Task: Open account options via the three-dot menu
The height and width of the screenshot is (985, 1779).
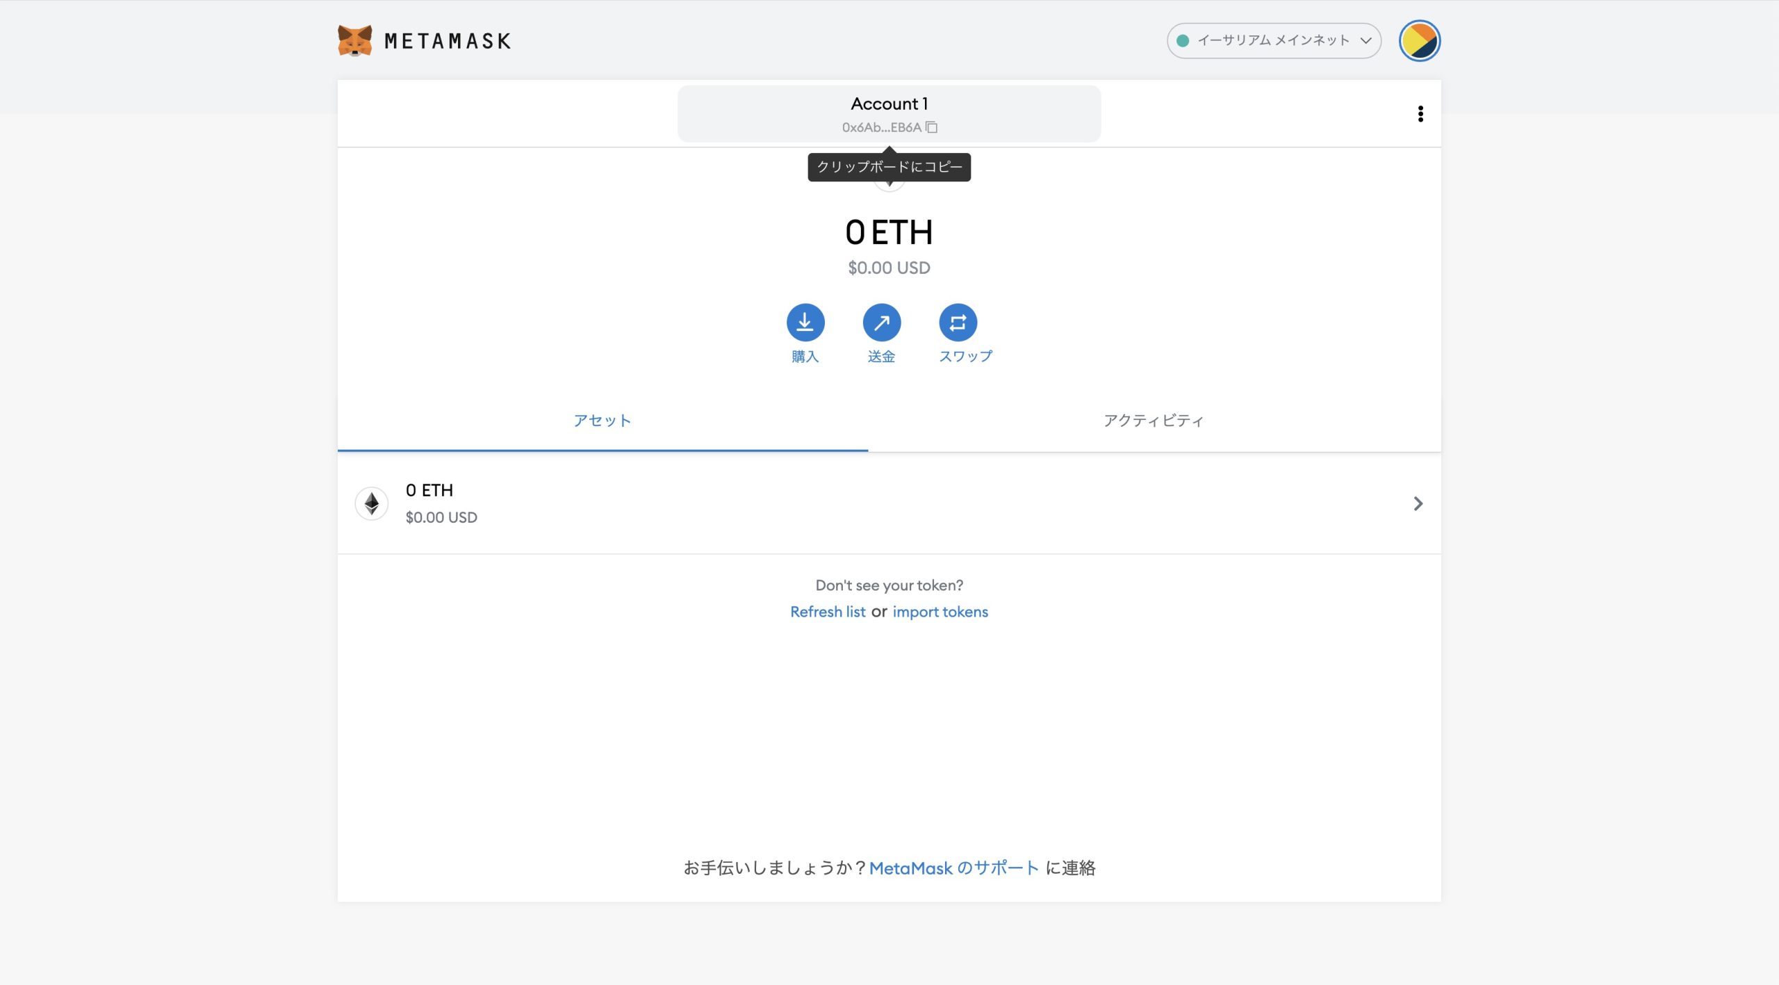Action: tap(1420, 113)
